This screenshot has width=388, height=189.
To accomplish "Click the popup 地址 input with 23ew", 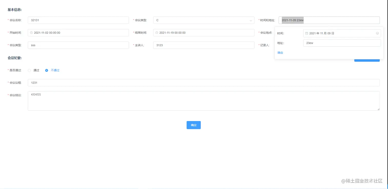I will (342, 43).
